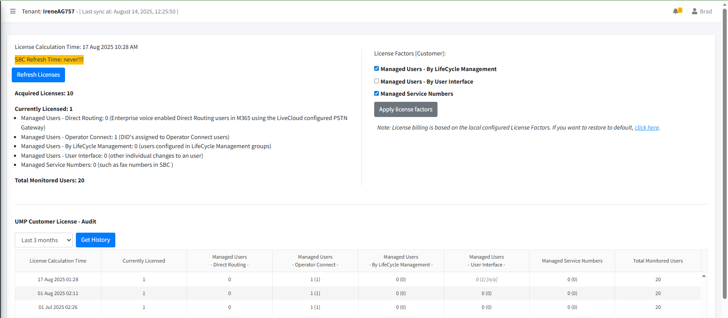Select the 01 Jul 2025 02:26 audit row

[358, 307]
